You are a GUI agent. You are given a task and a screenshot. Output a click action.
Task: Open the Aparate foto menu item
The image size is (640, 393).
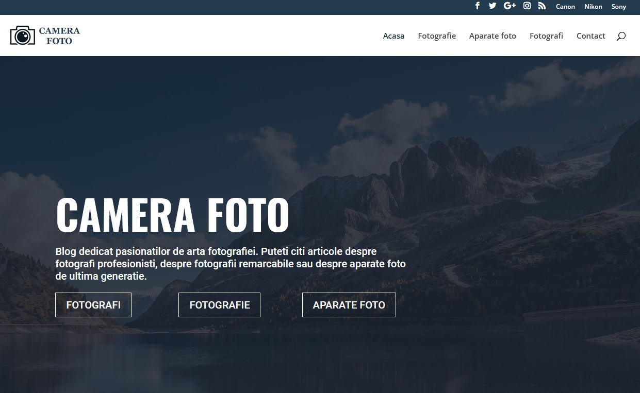coord(493,36)
